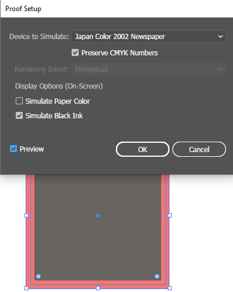Dismiss dialog with the Cancel button
The image size is (233, 292).
coord(199,149)
